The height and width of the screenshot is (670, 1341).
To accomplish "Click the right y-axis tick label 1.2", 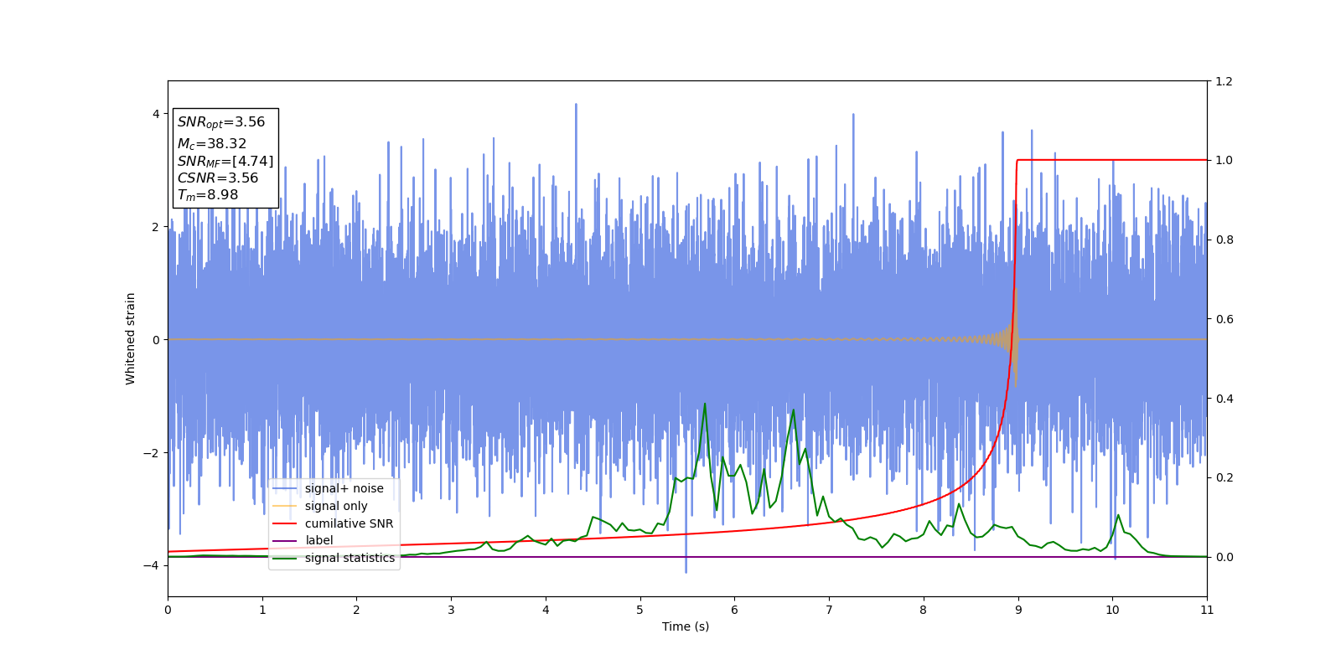I will pos(1224,81).
